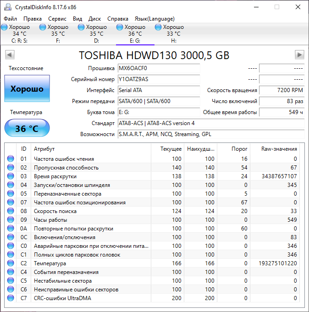Click the Текущее column header
Screen dimensions: 309x312
pyautogui.click(x=167, y=149)
